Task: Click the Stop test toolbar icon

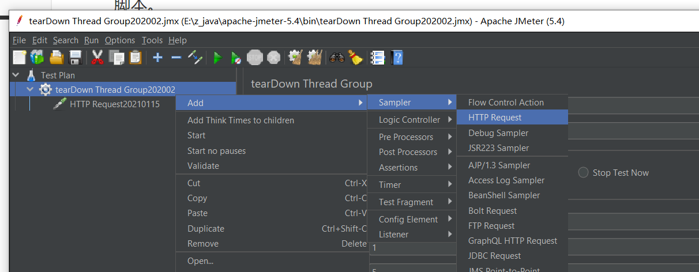Action: [255, 57]
